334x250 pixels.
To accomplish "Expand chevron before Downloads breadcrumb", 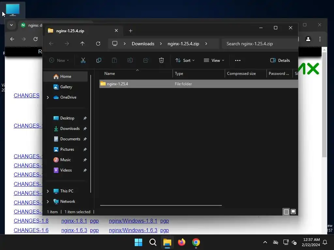I will 125,44.
